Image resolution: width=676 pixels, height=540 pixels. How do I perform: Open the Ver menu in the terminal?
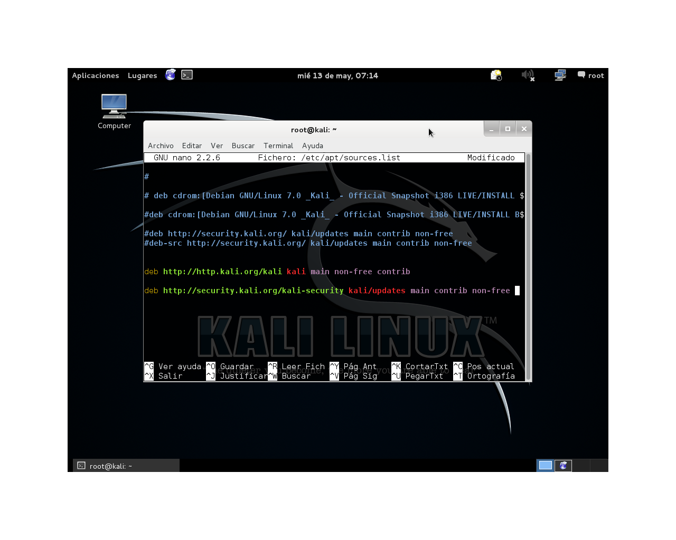(x=217, y=146)
